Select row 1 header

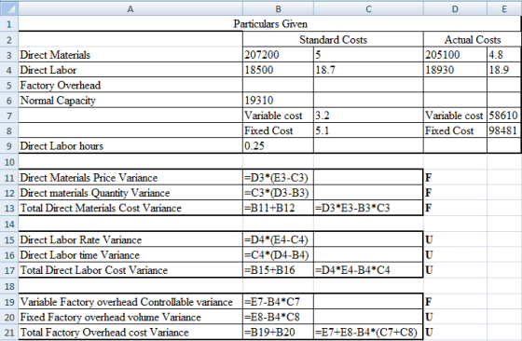pos(9,24)
